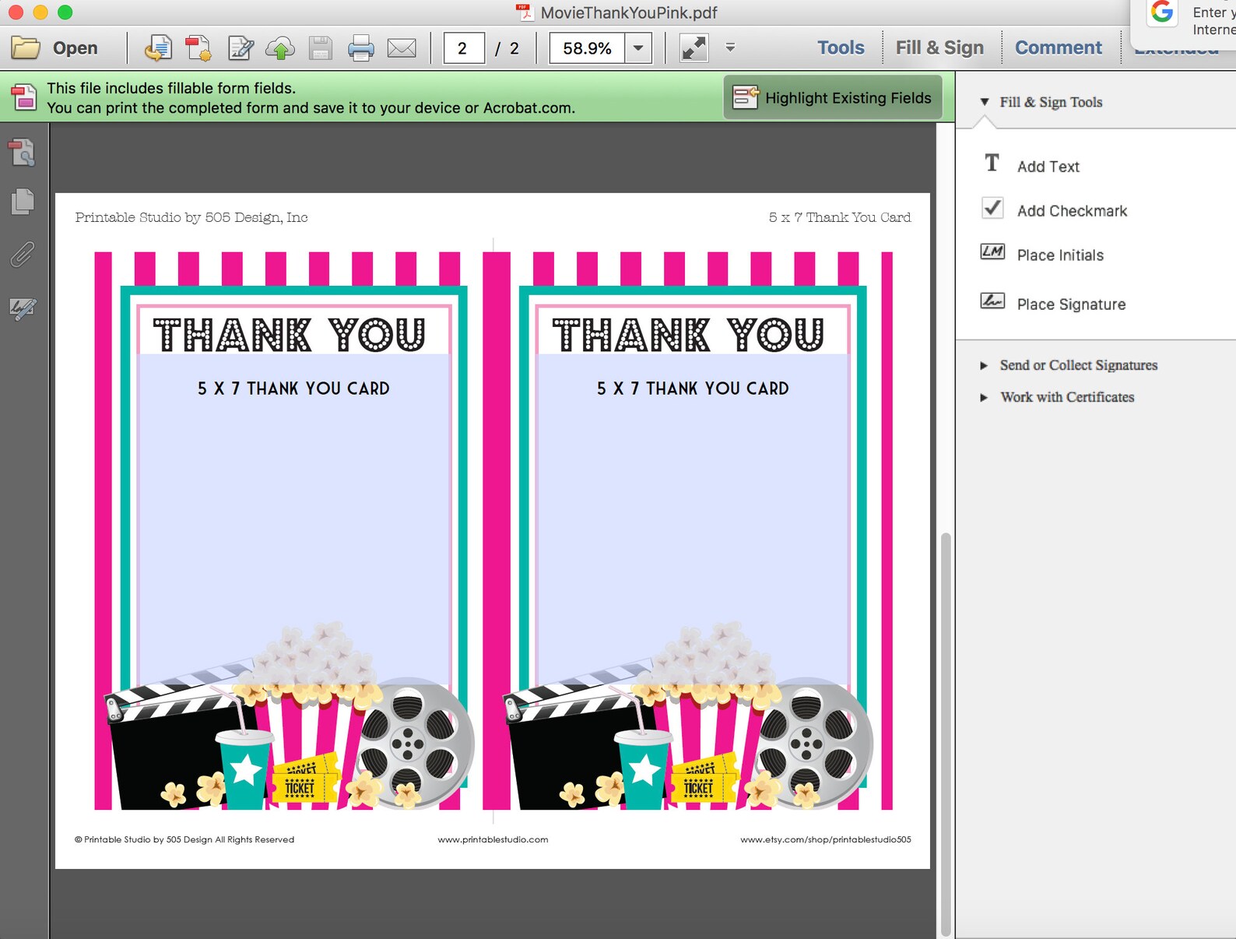1236x939 pixels.
Task: Click the zoom percentage field 58.9%
Action: click(587, 48)
